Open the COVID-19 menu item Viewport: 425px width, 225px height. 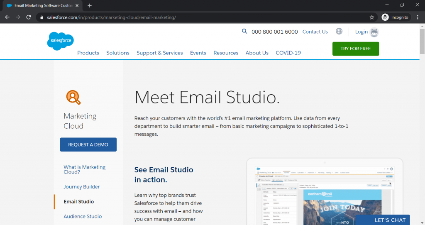click(288, 53)
